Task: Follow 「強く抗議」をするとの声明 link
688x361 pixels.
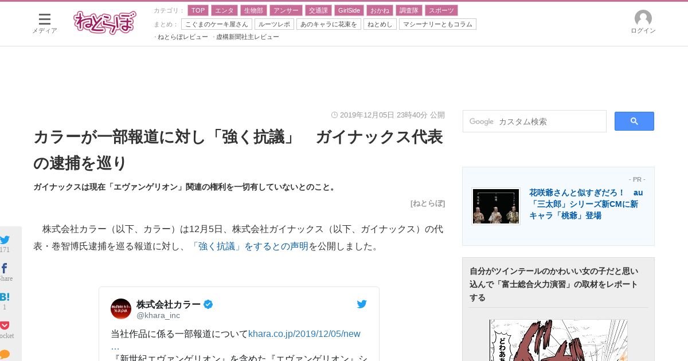Action: click(x=249, y=246)
